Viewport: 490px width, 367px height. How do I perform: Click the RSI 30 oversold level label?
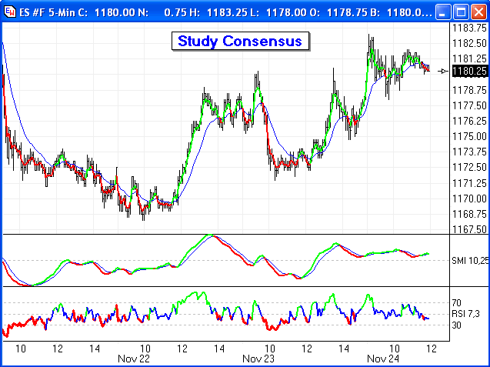point(456,325)
